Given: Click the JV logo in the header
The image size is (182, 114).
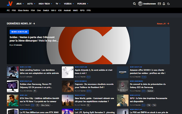Looking at the screenshot, I should (x=10, y=4).
